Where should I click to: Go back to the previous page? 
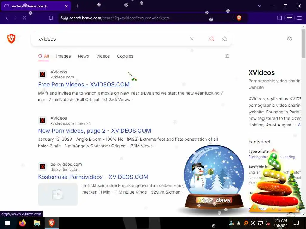7,18
